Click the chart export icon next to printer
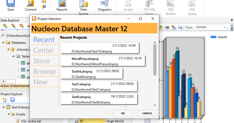Screen dimensions: 234x123 coord(174,27)
